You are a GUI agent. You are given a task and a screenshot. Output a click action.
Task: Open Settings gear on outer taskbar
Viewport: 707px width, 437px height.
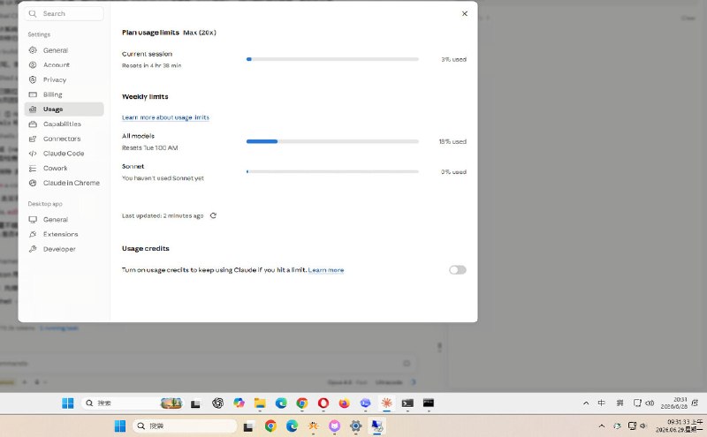[355, 426]
